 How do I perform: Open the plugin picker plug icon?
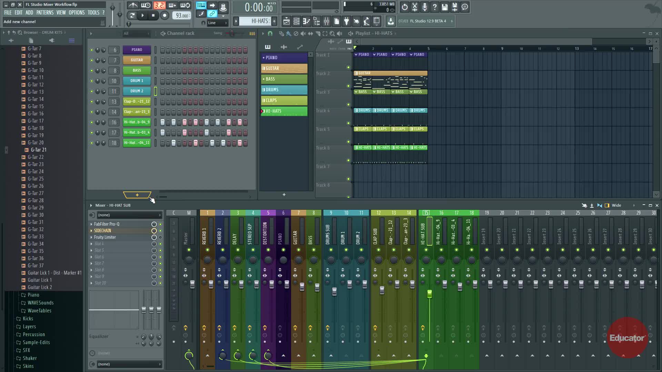[347, 21]
